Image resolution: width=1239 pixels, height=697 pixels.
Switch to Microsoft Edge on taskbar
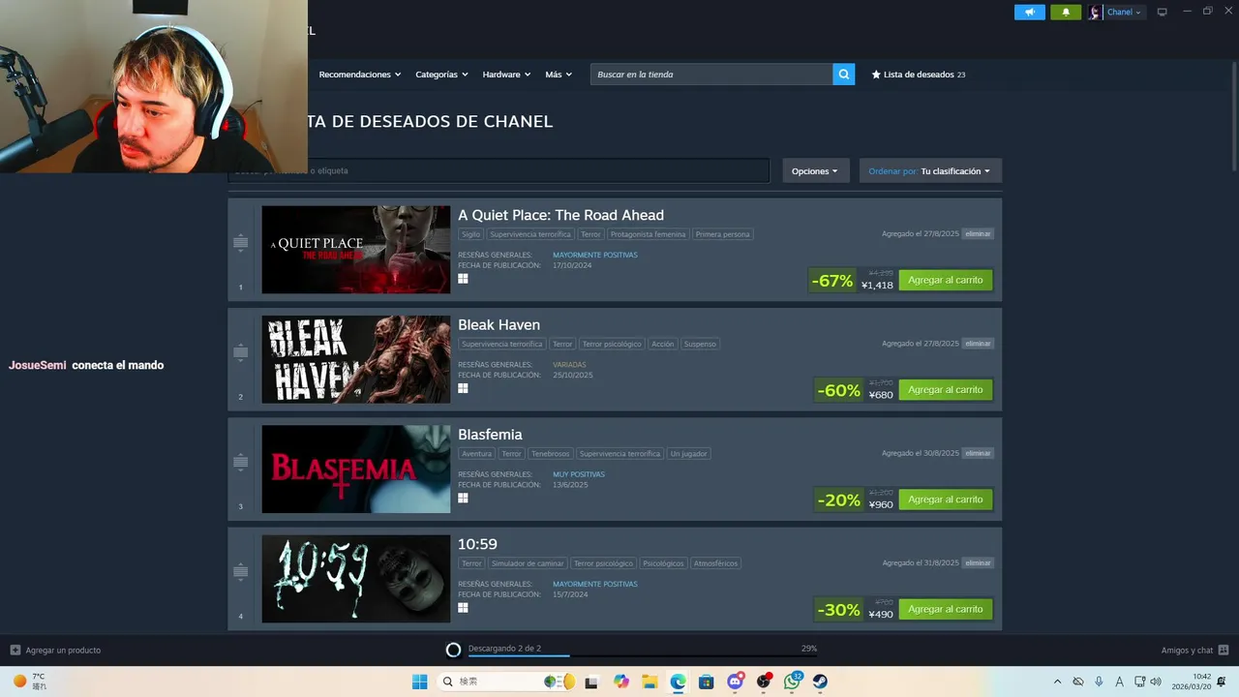point(678,682)
